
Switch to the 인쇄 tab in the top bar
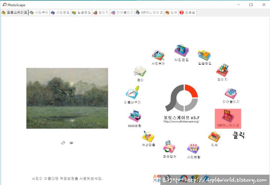click(x=171, y=12)
